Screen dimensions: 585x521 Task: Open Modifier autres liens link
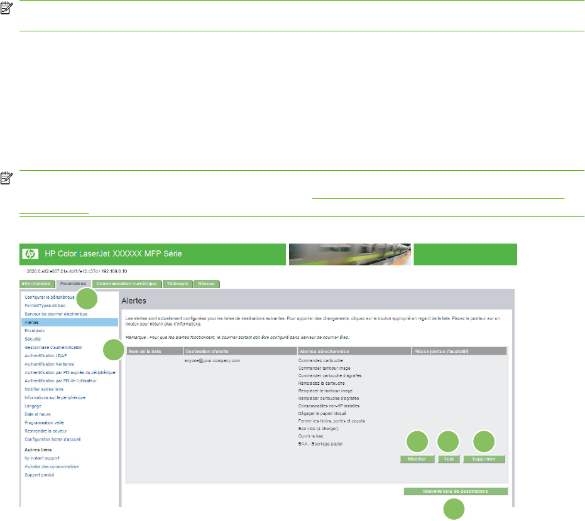click(x=44, y=389)
